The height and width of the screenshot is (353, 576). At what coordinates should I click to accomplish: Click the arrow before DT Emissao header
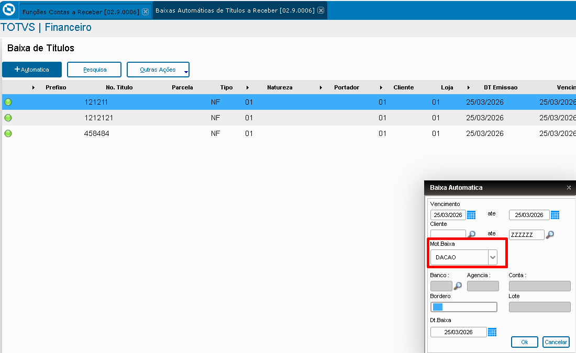click(x=468, y=87)
